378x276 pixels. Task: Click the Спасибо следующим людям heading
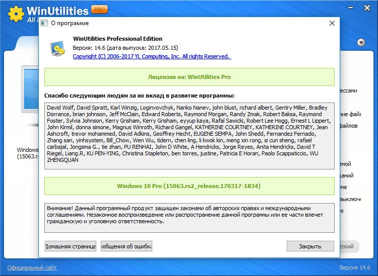pos(139,96)
